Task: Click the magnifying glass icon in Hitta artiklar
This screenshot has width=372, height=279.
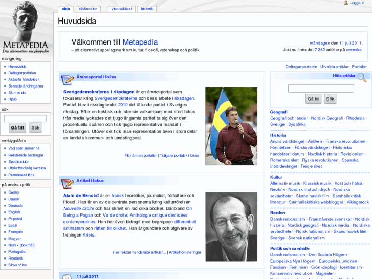Action: [362, 77]
